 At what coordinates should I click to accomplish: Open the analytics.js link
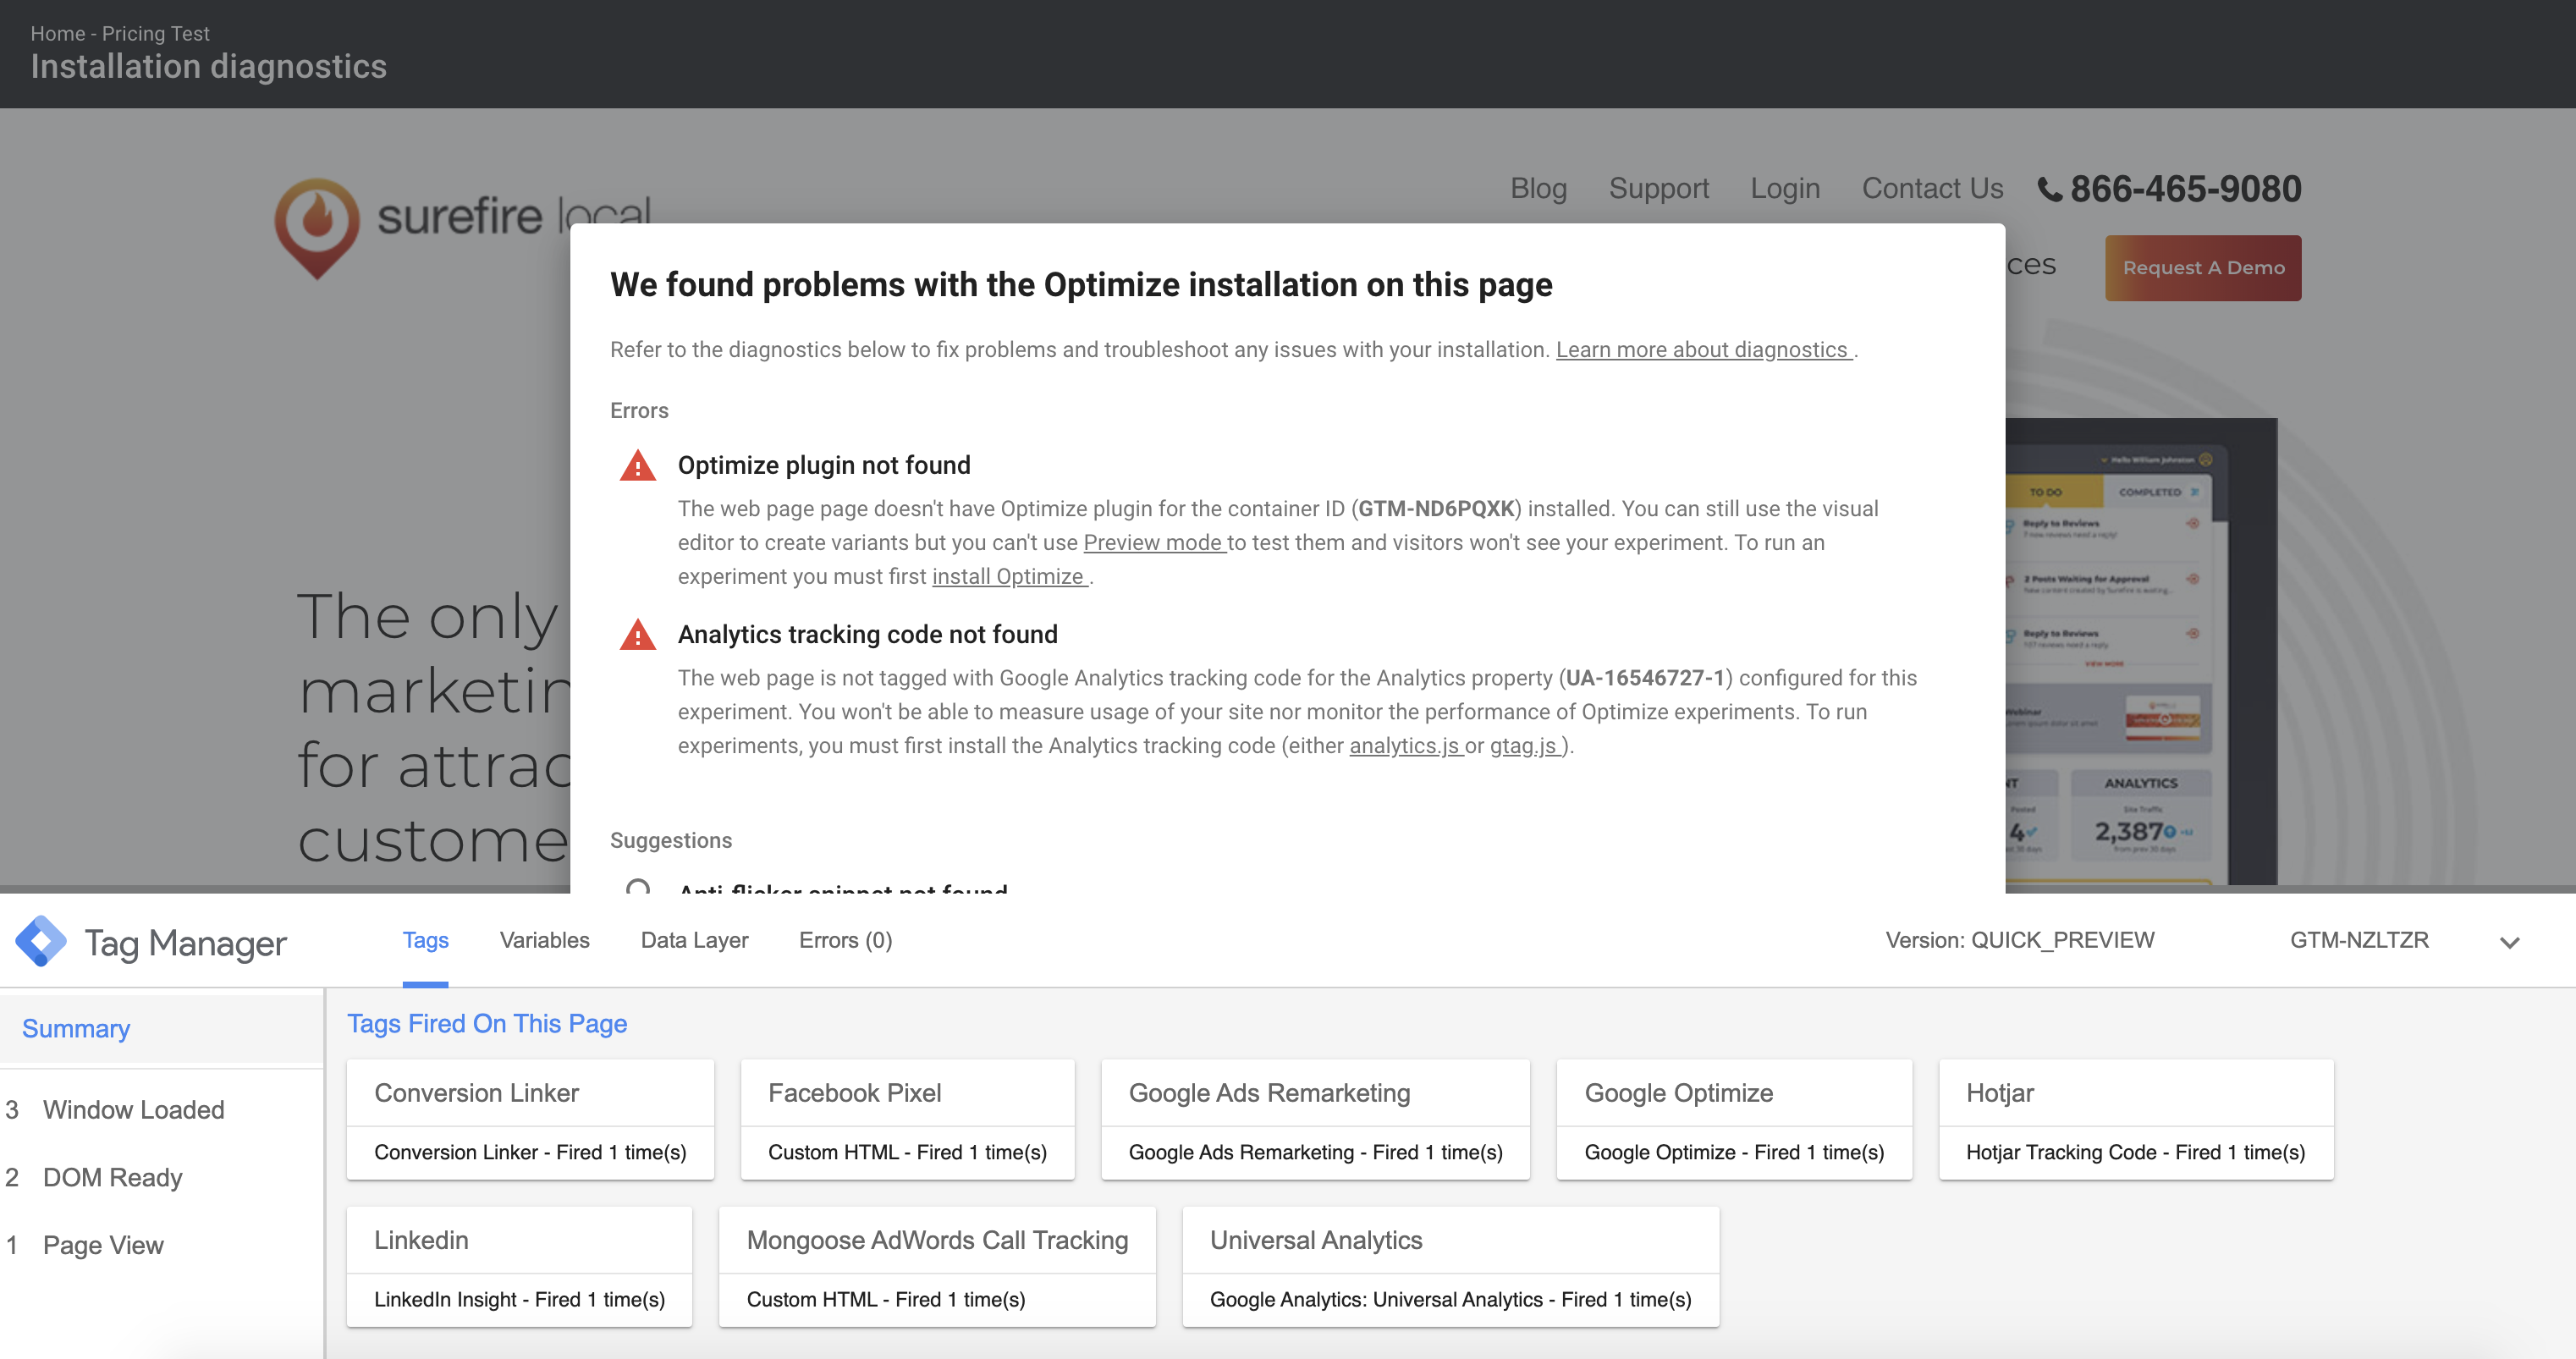1404,746
